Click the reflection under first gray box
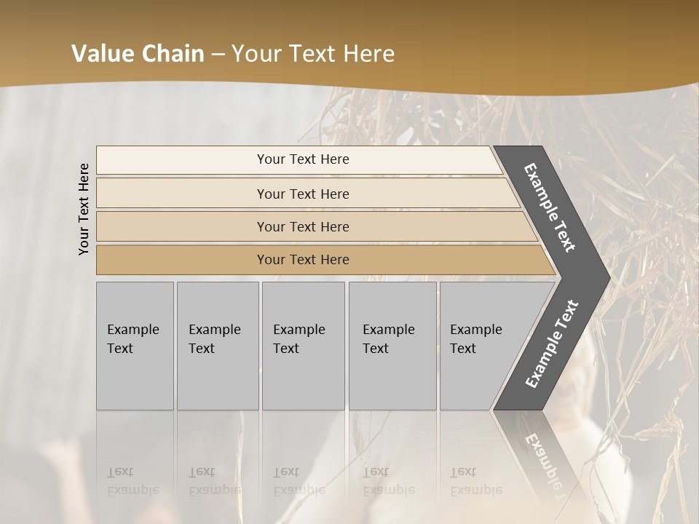699x524 pixels. click(135, 466)
